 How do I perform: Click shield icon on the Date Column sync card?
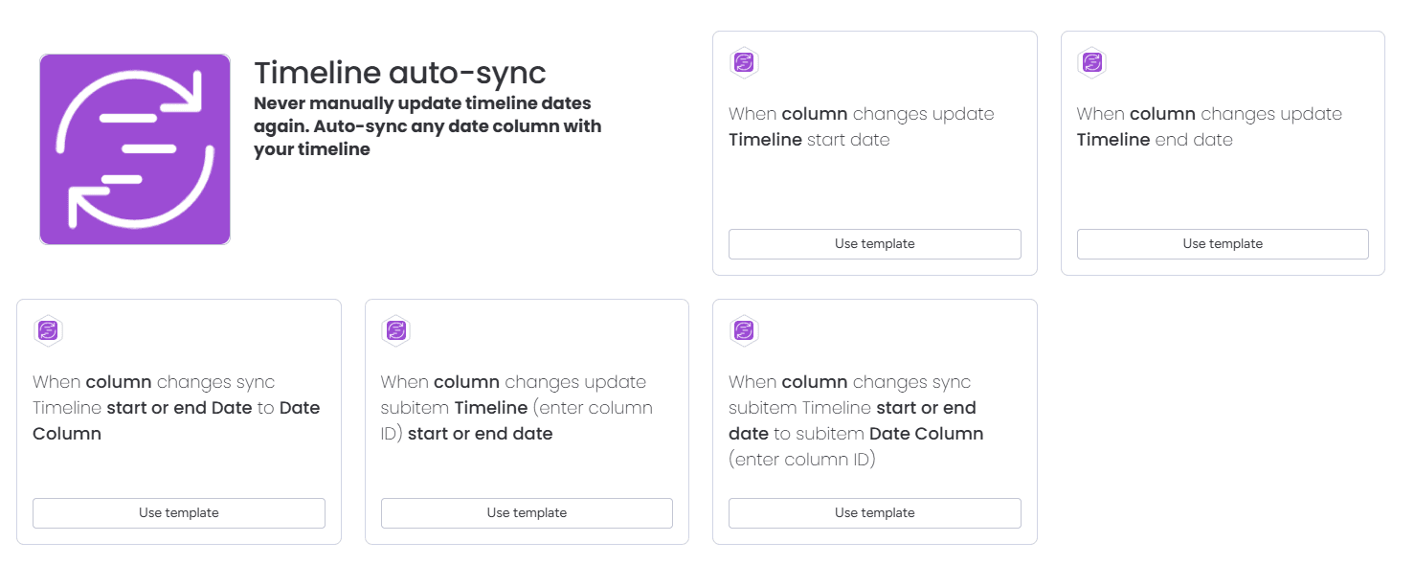coord(49,331)
